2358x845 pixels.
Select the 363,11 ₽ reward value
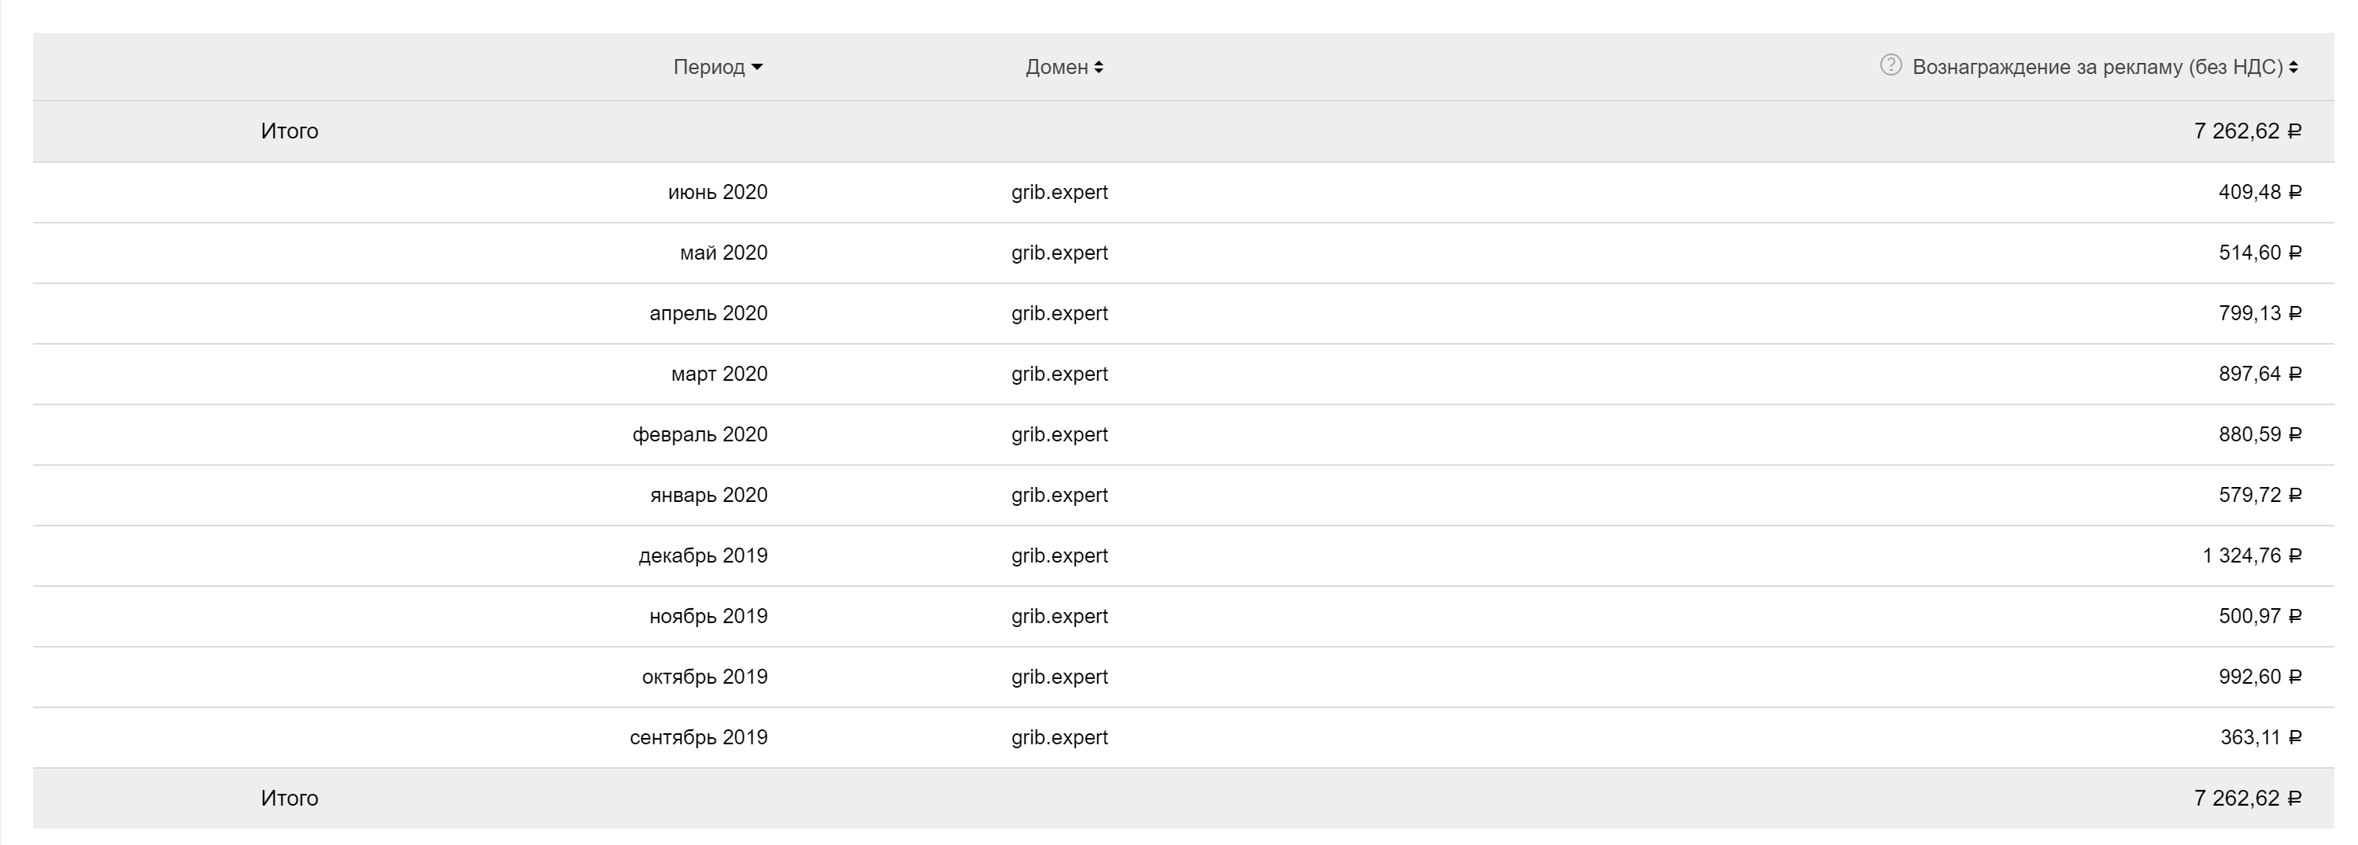tap(2260, 737)
